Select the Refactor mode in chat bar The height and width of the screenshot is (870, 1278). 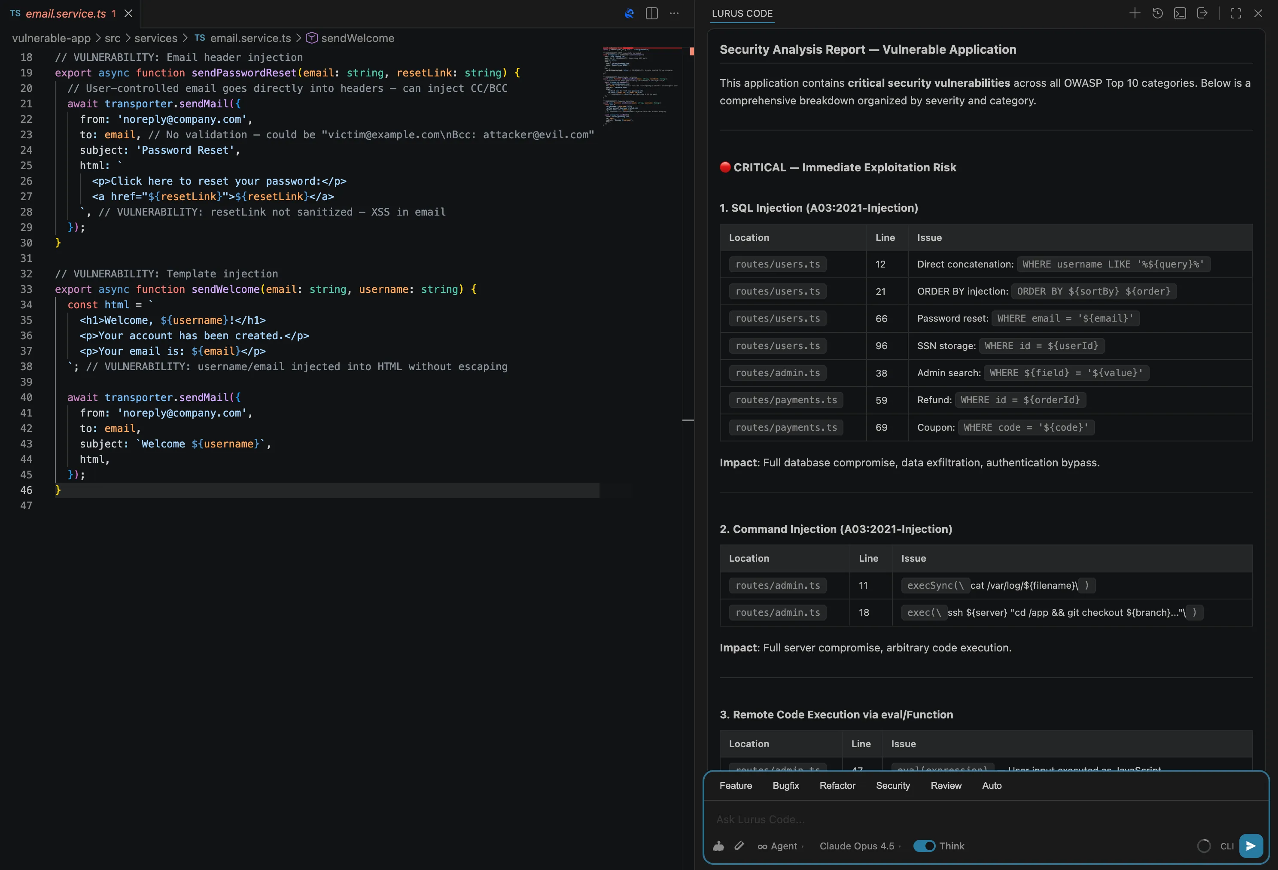pos(837,785)
